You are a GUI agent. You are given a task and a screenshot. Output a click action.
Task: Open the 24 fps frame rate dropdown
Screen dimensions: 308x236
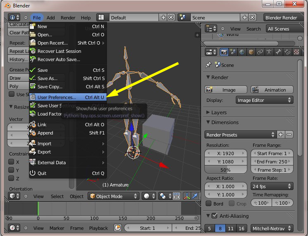(x=272, y=186)
